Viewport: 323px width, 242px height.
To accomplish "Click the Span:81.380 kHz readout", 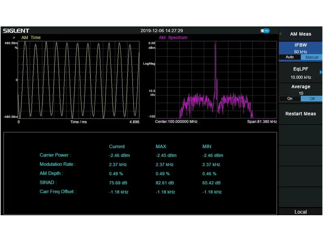I will coord(262,122).
